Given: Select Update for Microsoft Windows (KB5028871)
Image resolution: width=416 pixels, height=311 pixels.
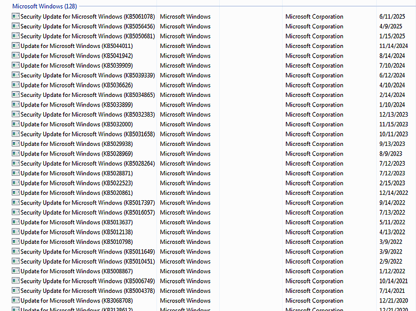Looking at the screenshot, I should 77,173.
